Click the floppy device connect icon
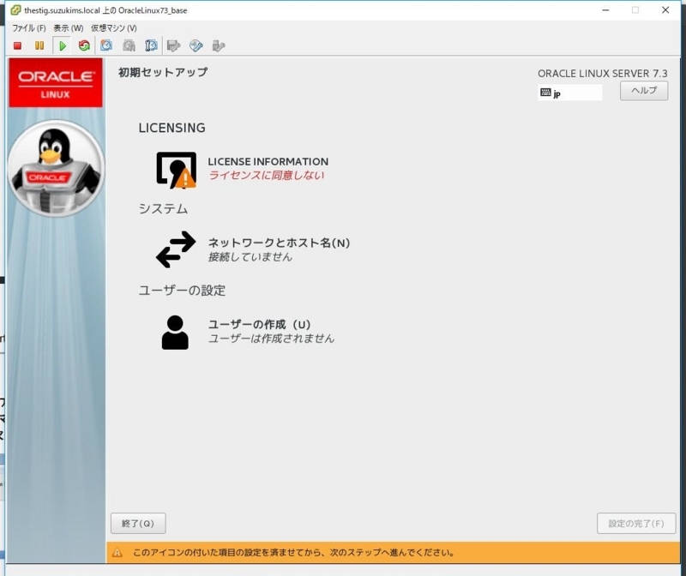 coord(174,45)
